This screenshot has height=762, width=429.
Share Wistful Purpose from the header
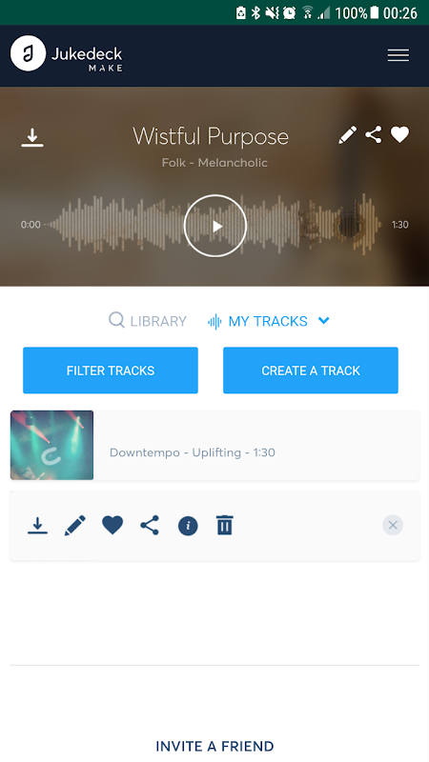(x=374, y=134)
